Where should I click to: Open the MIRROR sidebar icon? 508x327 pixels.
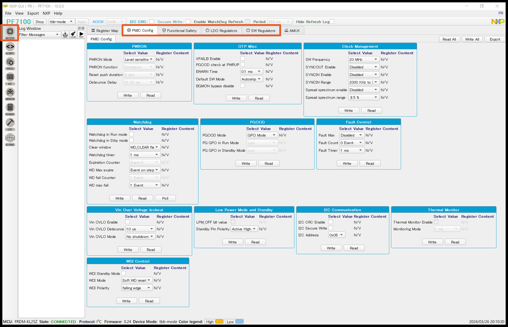(10, 93)
